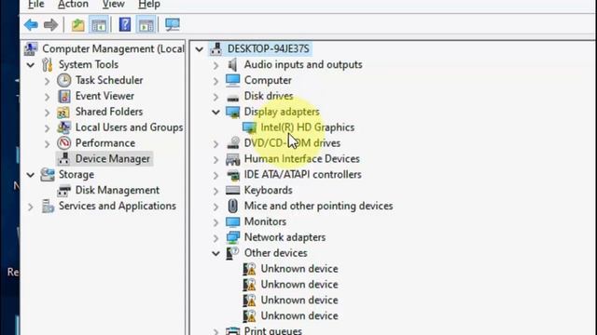Select the Monitors label
The width and height of the screenshot is (597, 335).
(265, 221)
